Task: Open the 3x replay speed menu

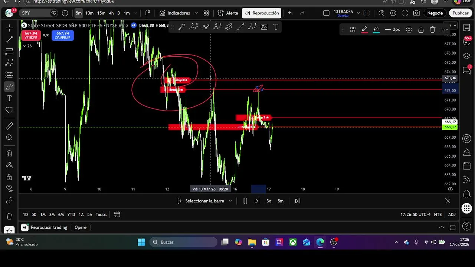Action: pos(269,201)
